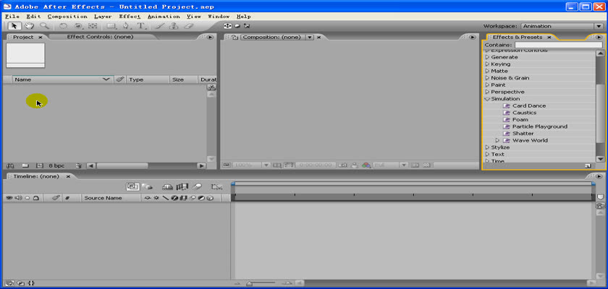Viewport: 608px width, 289px height.
Task: Expand the Keying effects category
Action: click(487, 64)
